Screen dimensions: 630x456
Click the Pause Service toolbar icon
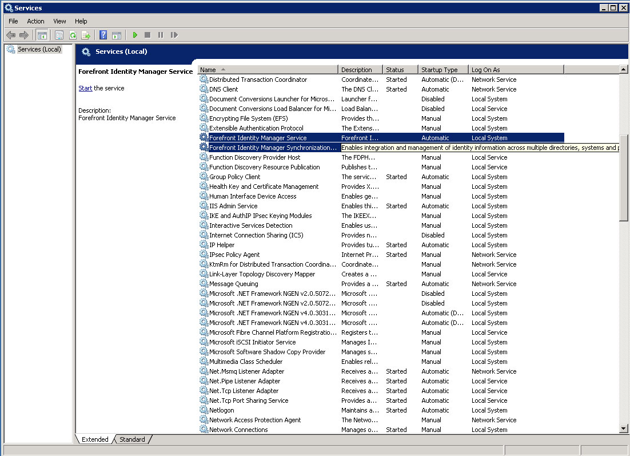(x=161, y=35)
